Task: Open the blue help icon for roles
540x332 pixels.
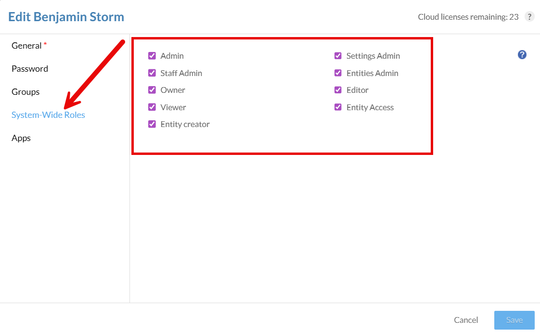Action: 522,55
